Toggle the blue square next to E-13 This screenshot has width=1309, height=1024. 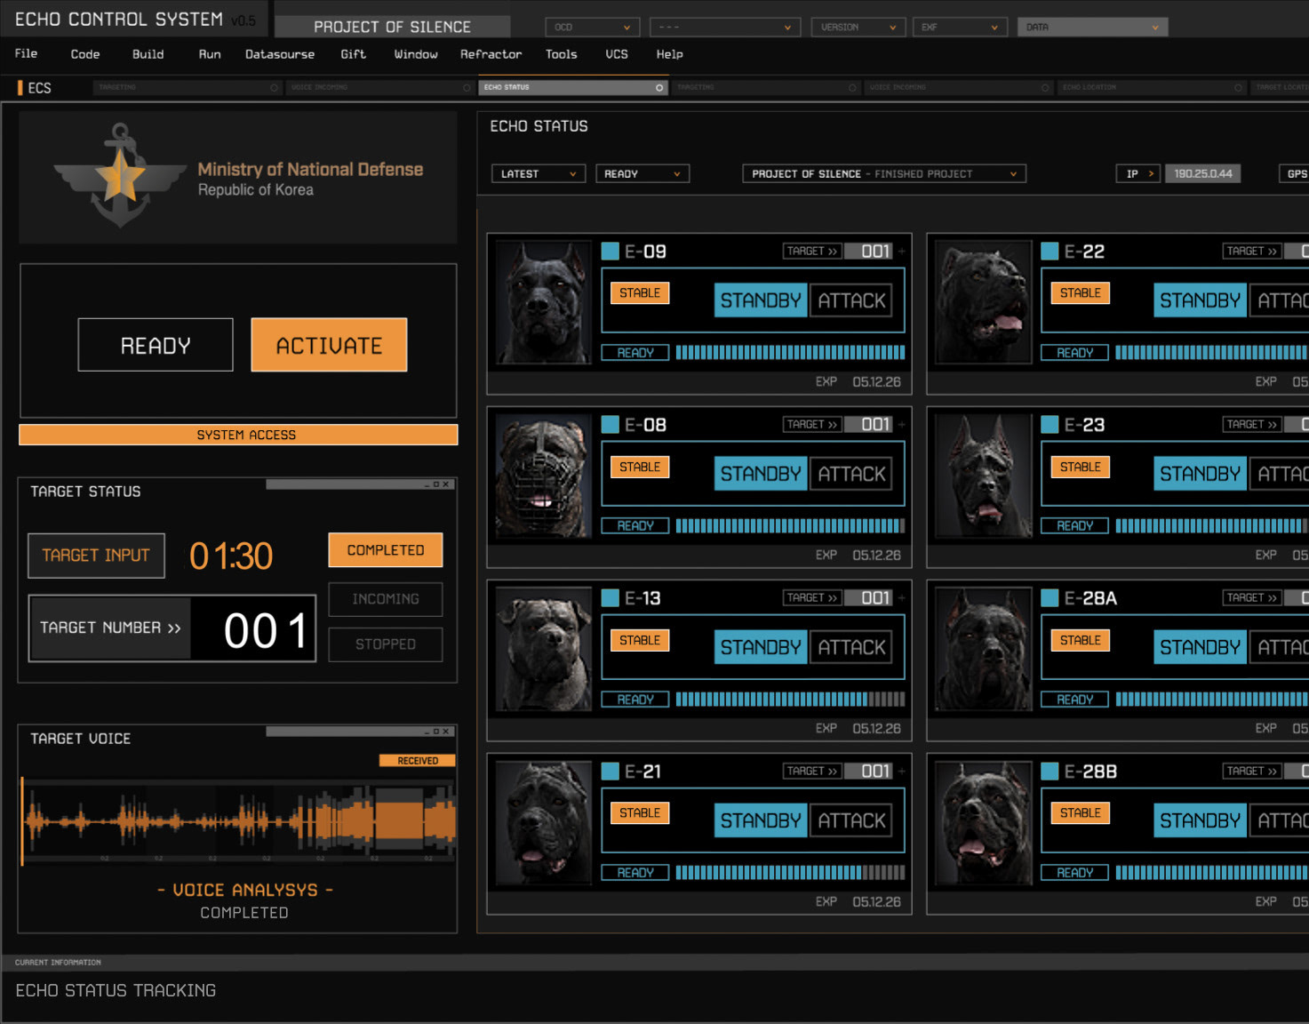tap(610, 598)
